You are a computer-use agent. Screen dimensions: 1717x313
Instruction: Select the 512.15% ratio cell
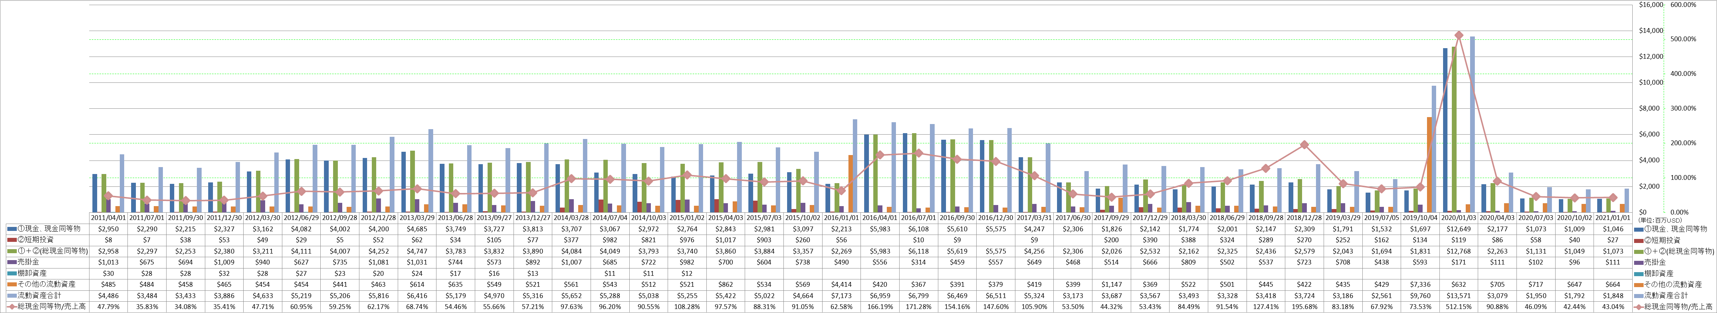tap(1459, 306)
